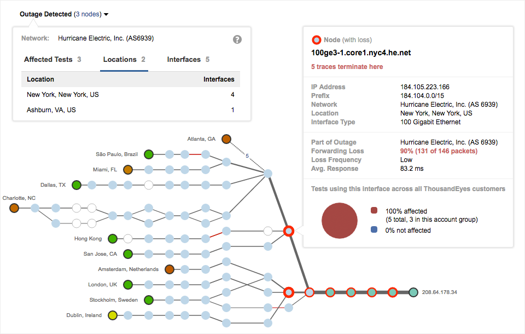Switch to the Locations tab

124,60
